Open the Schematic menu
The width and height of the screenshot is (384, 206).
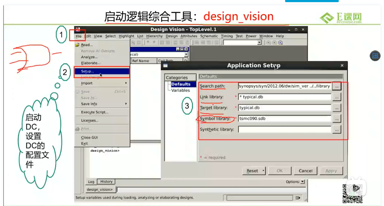pos(209,36)
